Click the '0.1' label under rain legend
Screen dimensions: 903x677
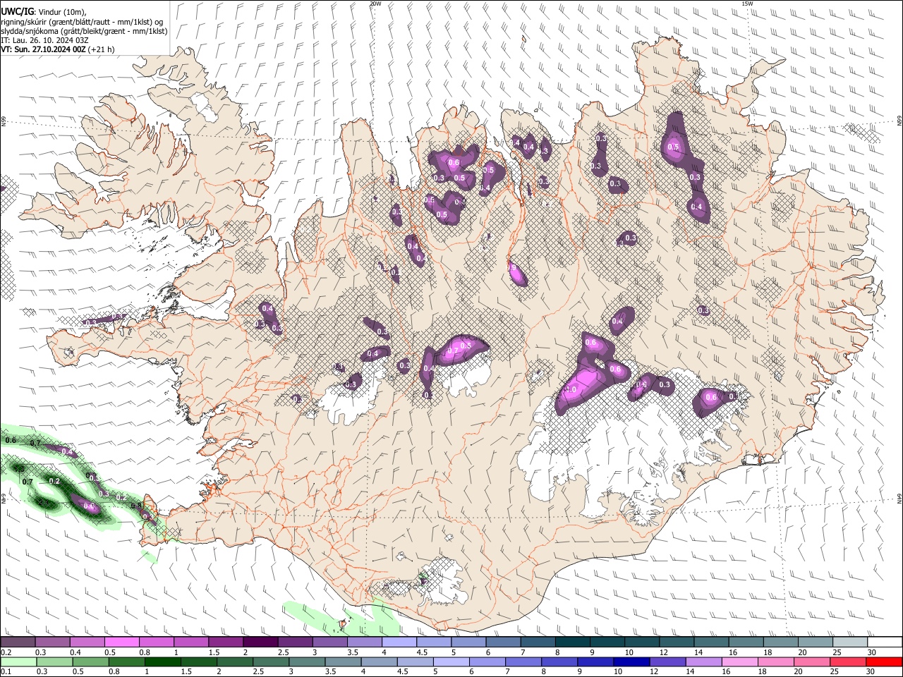coord(5,671)
